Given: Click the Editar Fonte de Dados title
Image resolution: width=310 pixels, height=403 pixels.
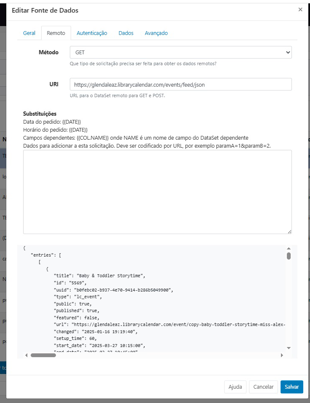Looking at the screenshot, I should (x=45, y=11).
